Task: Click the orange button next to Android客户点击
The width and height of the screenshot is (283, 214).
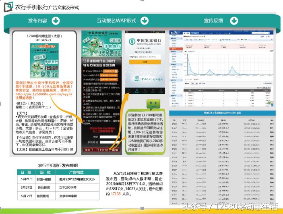Action: point(109,79)
